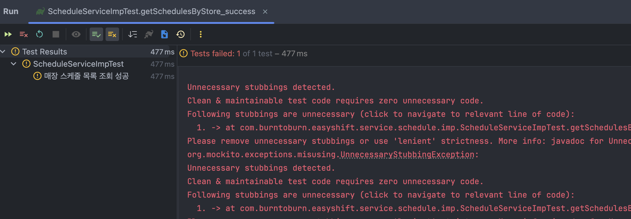Open Gradle config via the elephant icon
Image resolution: width=631 pixels, height=219 pixels.
pos(149,34)
